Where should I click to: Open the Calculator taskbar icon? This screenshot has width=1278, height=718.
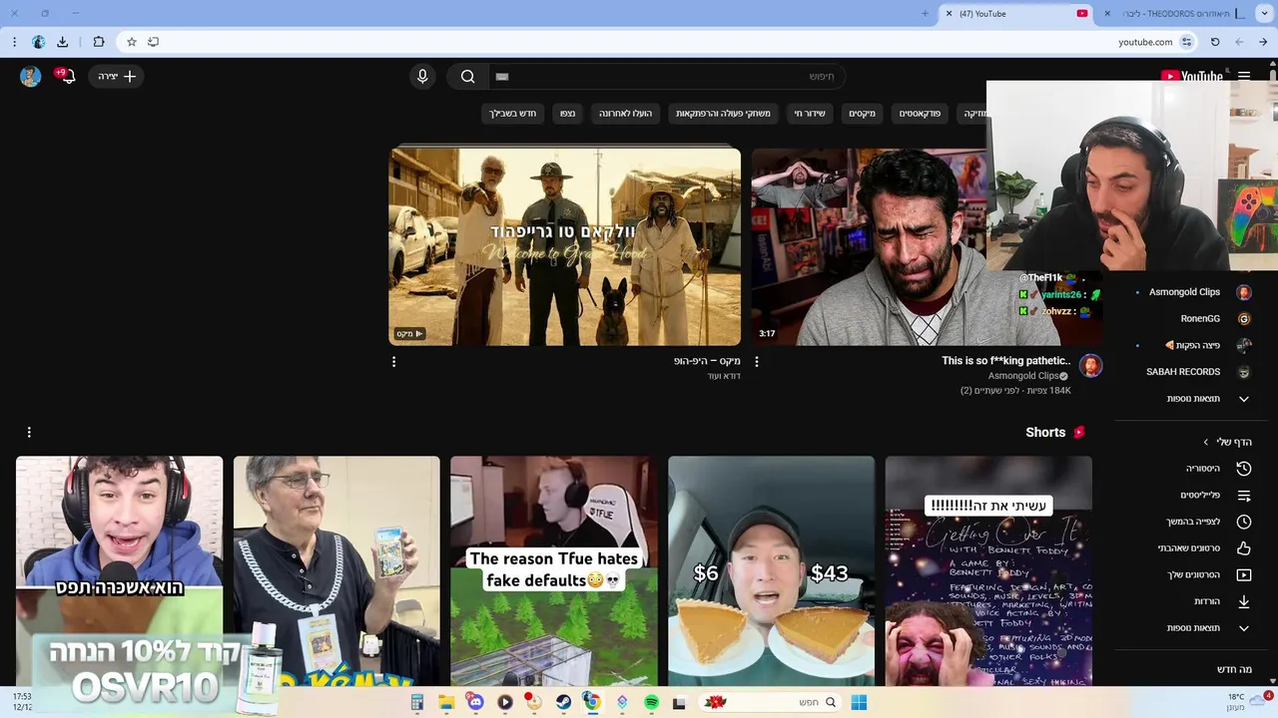417,703
